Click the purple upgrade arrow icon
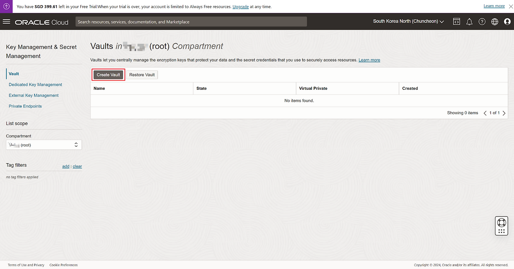Viewport: 514px width, 269px height. pyautogui.click(x=7, y=6)
